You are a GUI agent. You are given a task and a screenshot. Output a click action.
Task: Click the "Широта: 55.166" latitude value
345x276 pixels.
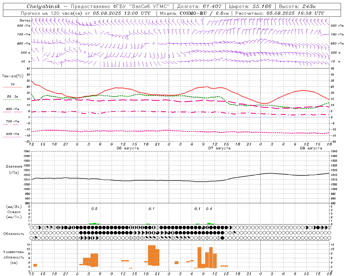coord(250,6)
